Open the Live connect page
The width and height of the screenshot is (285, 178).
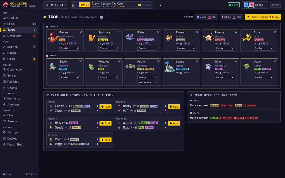point(19,115)
